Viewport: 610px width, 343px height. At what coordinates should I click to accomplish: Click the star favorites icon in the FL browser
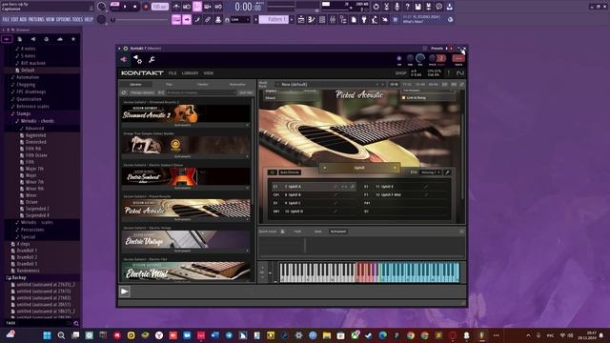(x=73, y=39)
